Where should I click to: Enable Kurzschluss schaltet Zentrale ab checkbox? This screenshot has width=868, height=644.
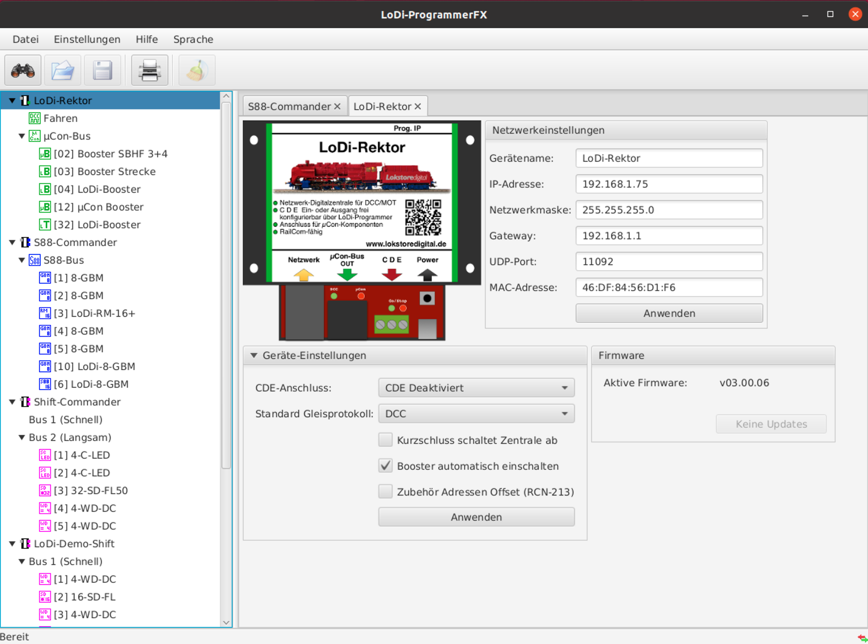coord(385,440)
